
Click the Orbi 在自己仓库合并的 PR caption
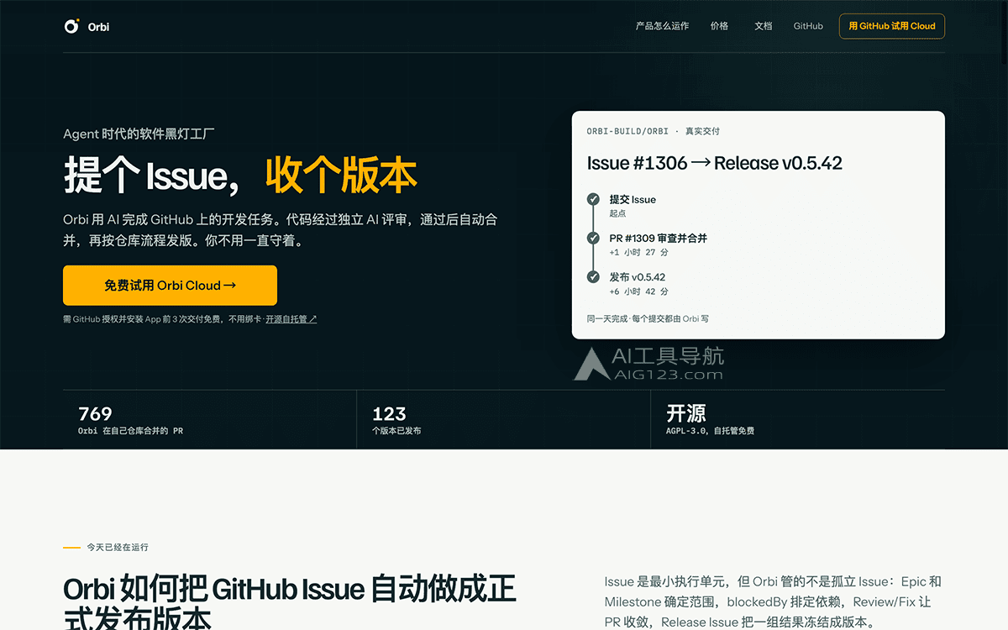(130, 431)
